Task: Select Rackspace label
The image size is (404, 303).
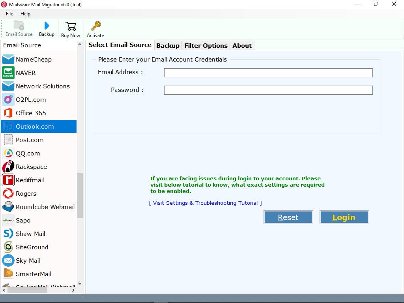Action: [32, 167]
